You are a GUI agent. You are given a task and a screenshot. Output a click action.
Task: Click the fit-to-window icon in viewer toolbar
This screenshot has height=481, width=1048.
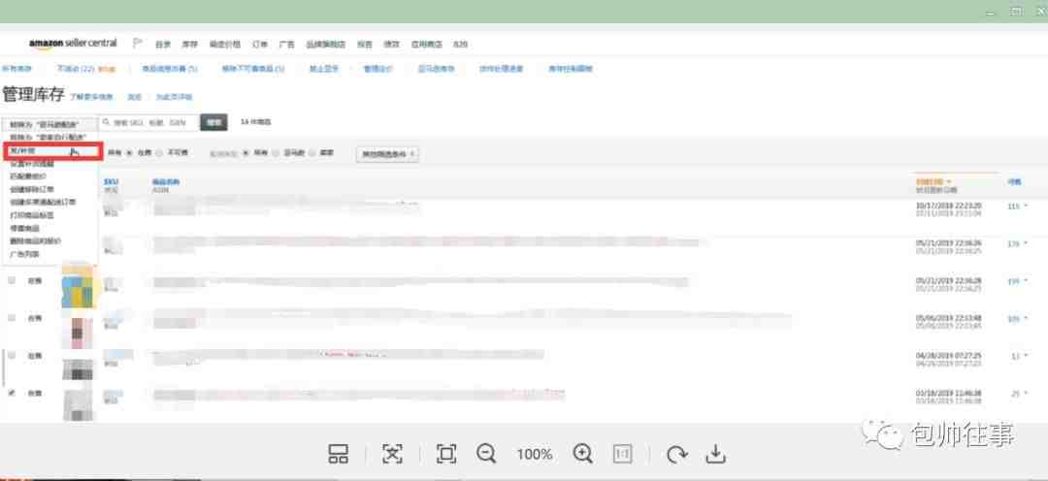pyautogui.click(x=445, y=454)
